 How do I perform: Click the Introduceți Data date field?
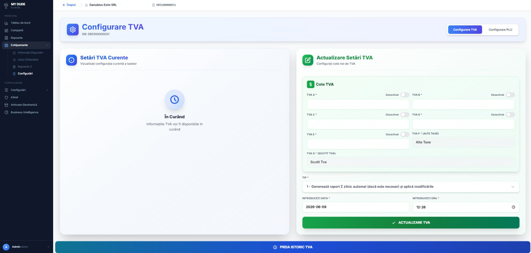point(356,207)
